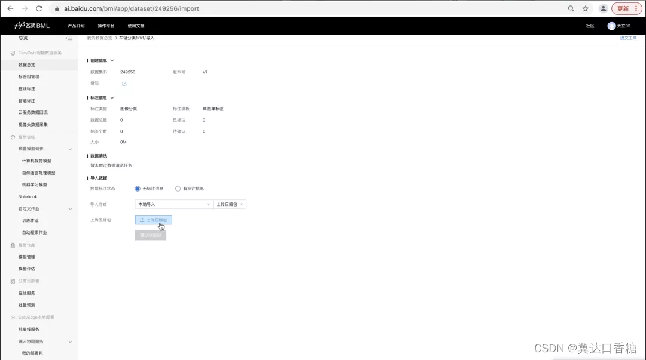This screenshot has width=646, height=360.
Task: Open 在线服务 in sidebar
Action: 27,293
